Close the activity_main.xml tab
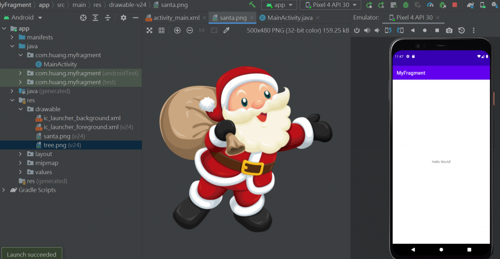 (205, 18)
